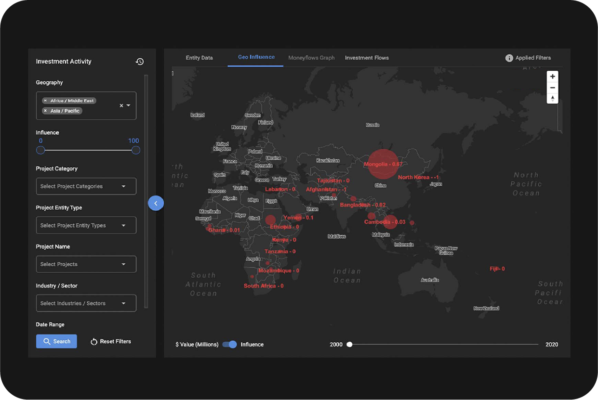598x400 pixels.
Task: Click Reset Filters
Action: [x=116, y=341]
